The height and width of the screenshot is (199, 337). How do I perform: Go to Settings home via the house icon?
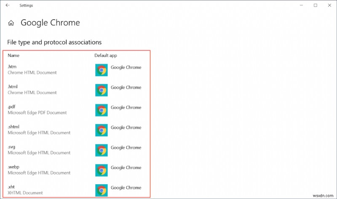pos(11,23)
